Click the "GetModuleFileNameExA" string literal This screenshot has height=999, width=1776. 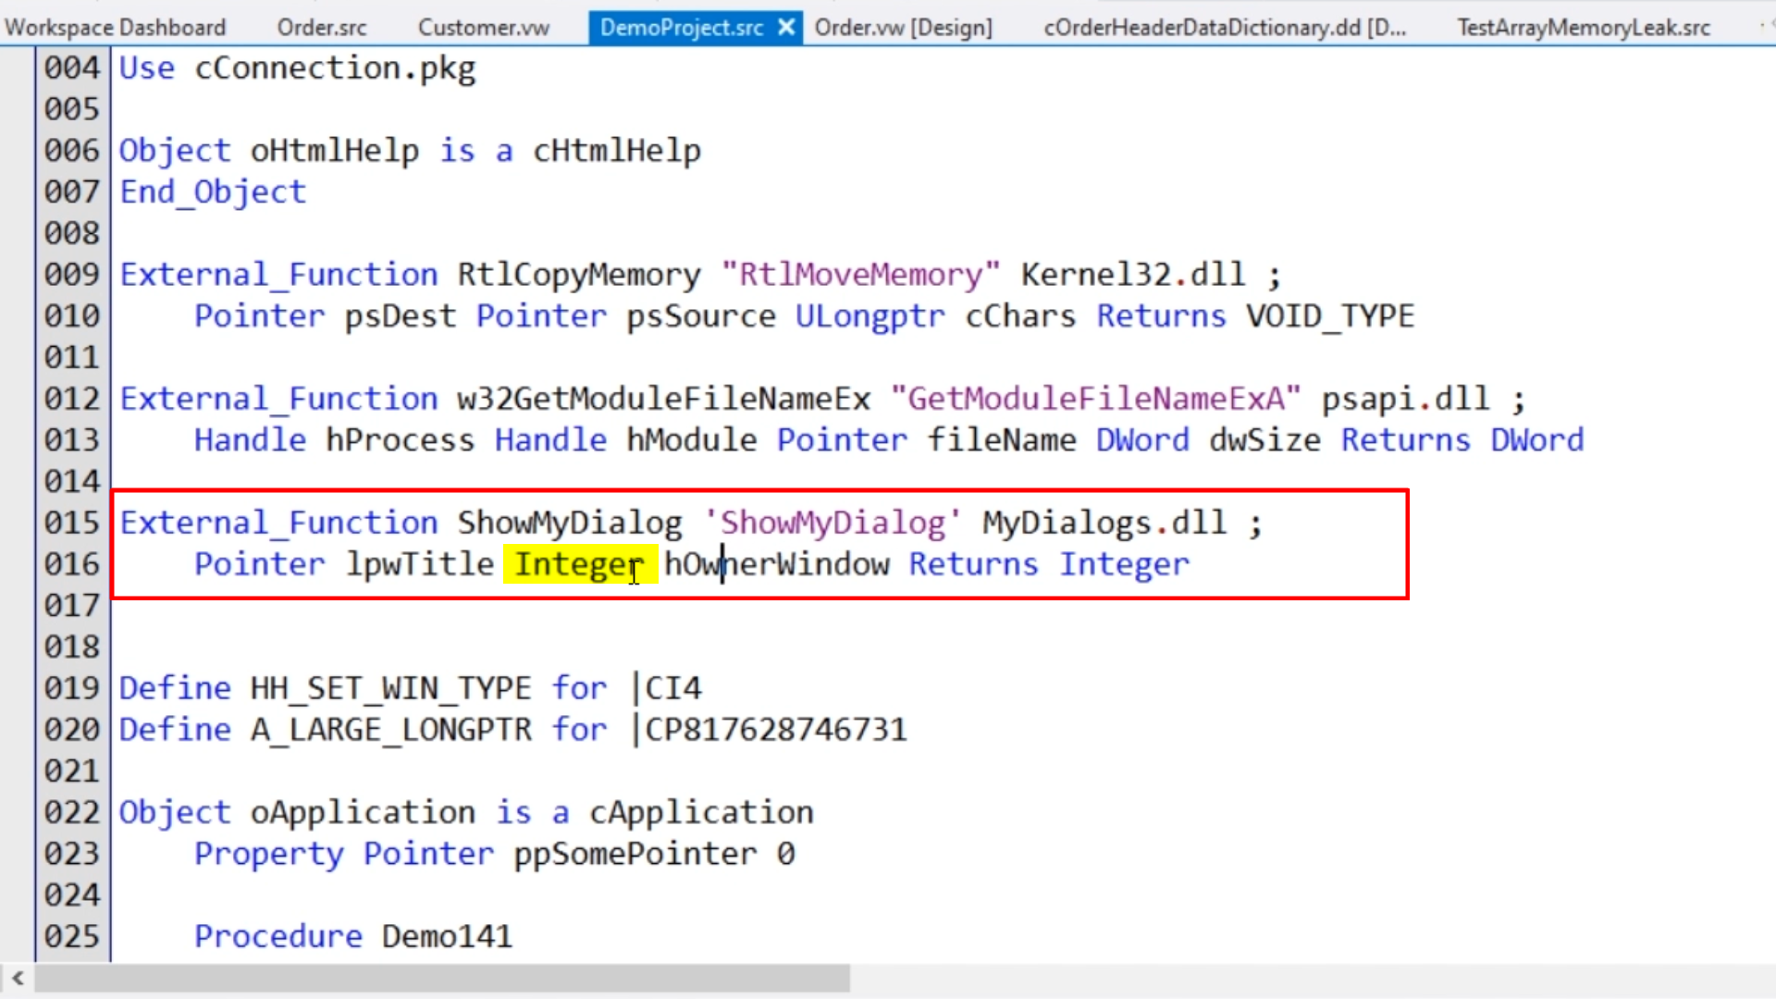click(1095, 399)
